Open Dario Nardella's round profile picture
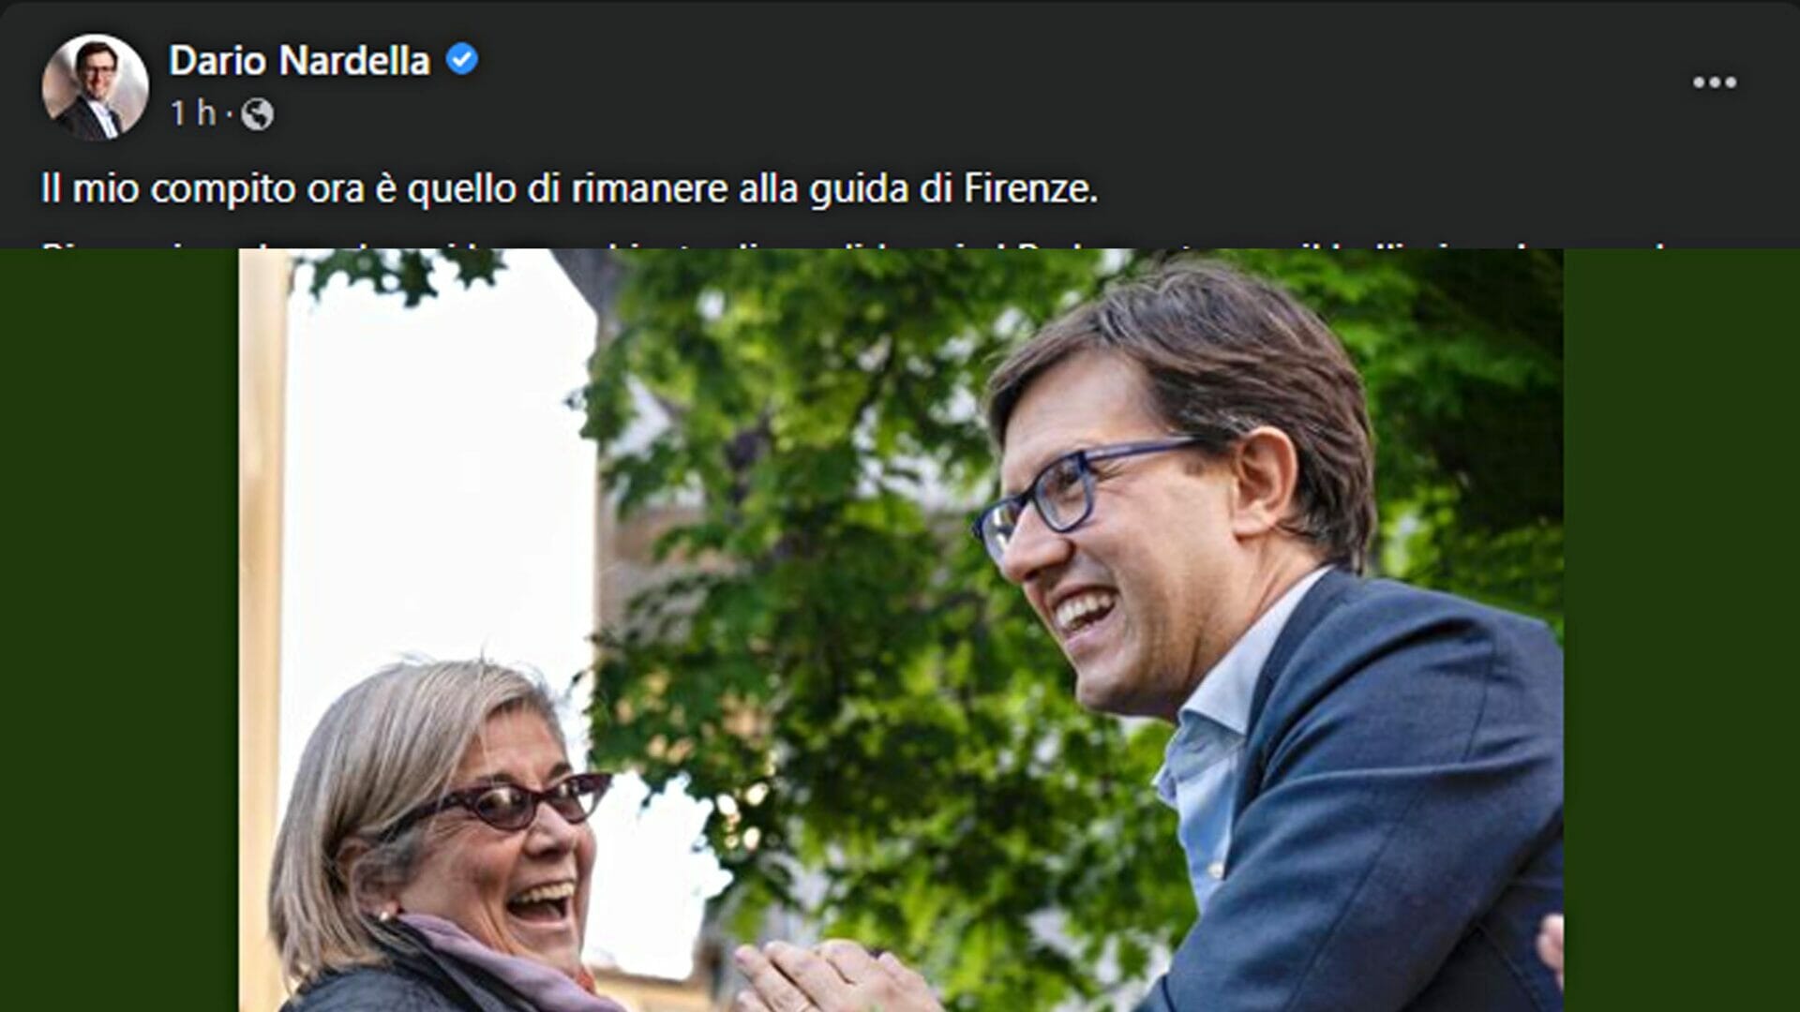 point(95,87)
